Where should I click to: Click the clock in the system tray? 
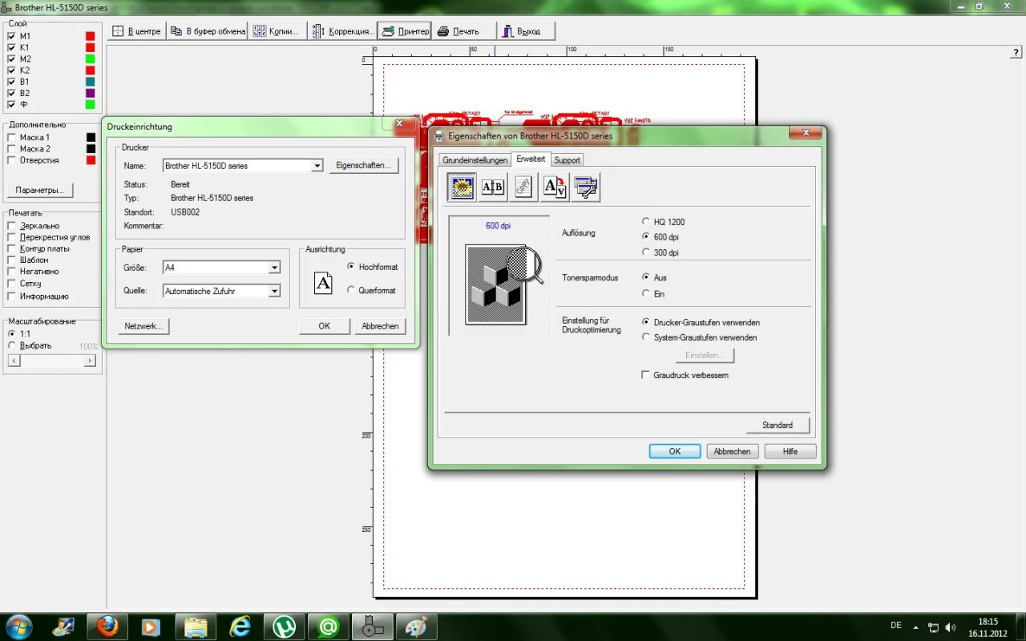coord(988,627)
